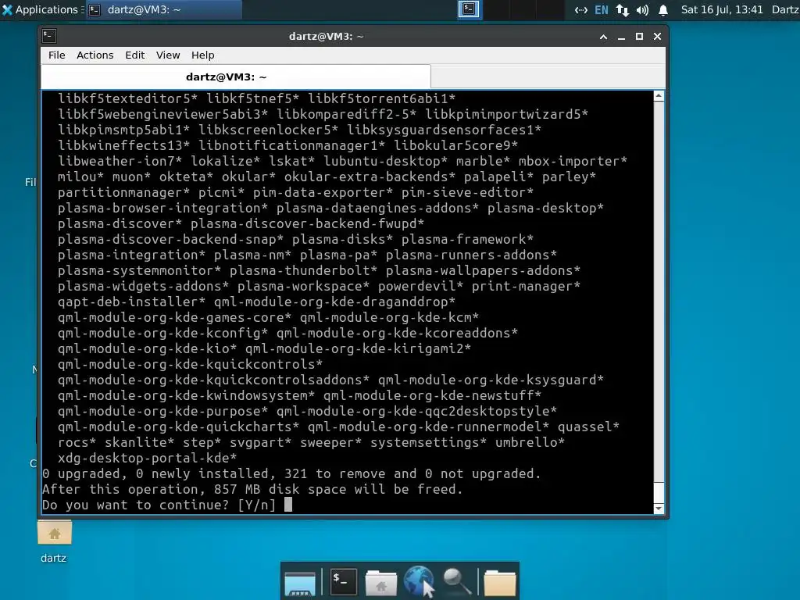Maximize the terminal window
This screenshot has height=600, width=800.
tap(639, 37)
